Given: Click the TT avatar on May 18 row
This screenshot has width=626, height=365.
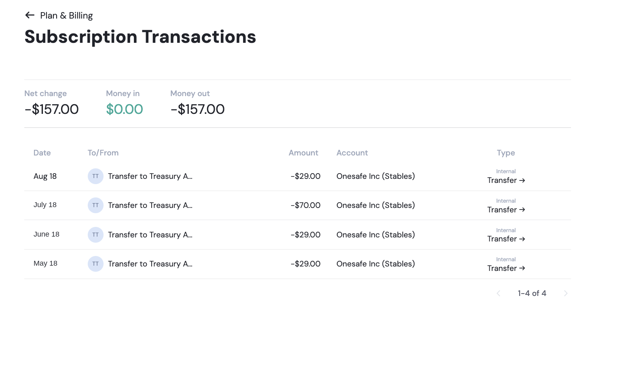Looking at the screenshot, I should (95, 264).
